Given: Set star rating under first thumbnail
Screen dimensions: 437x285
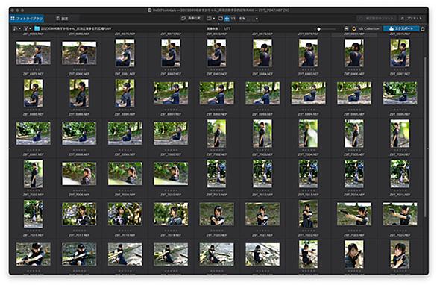Looking at the screenshot, I should pyautogui.click(x=33, y=69).
